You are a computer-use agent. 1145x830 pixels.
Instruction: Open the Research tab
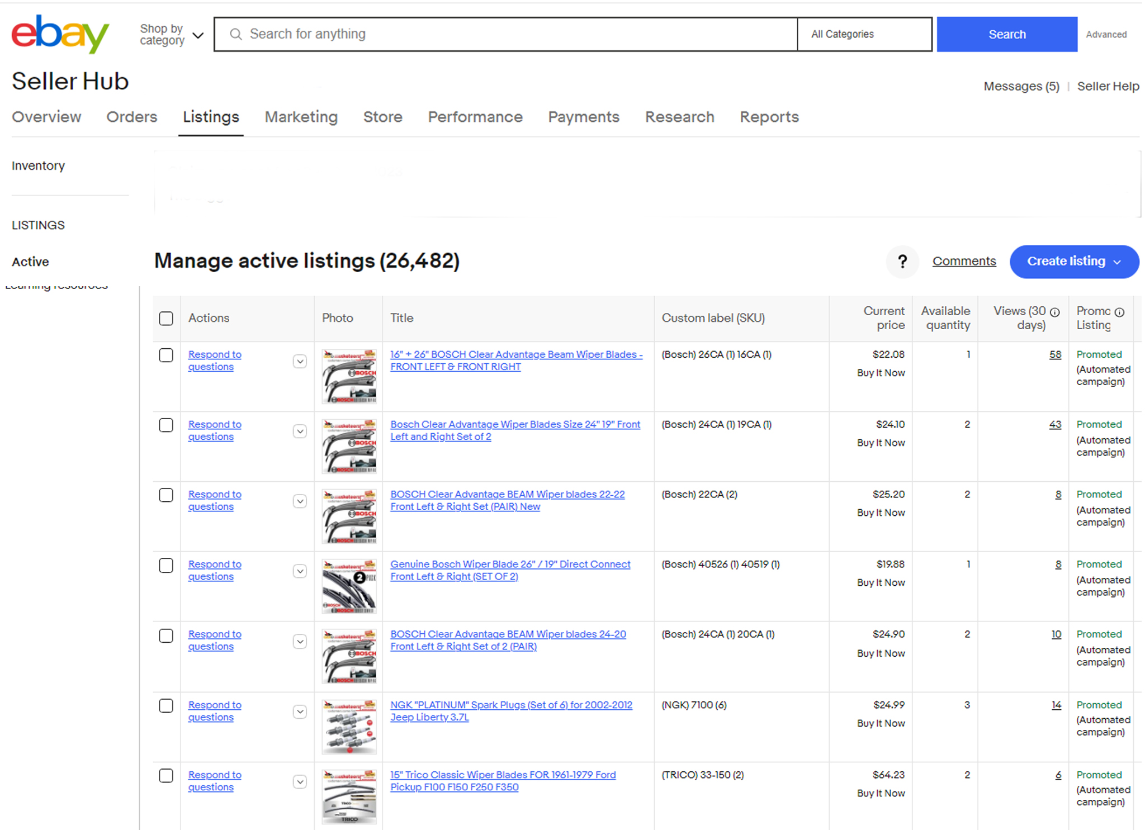(x=679, y=117)
